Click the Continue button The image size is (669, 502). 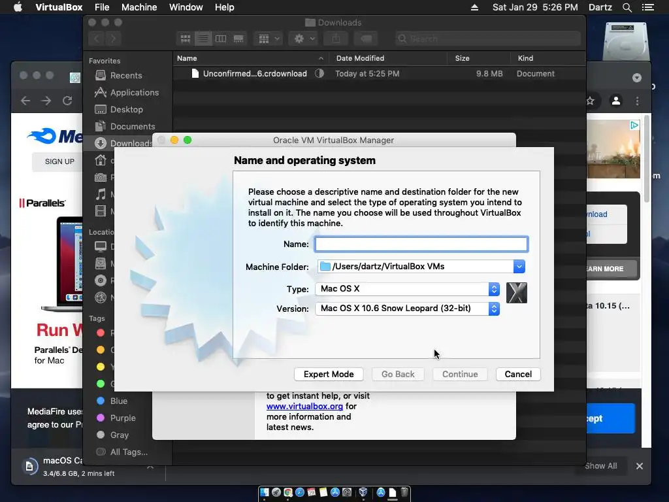point(460,375)
